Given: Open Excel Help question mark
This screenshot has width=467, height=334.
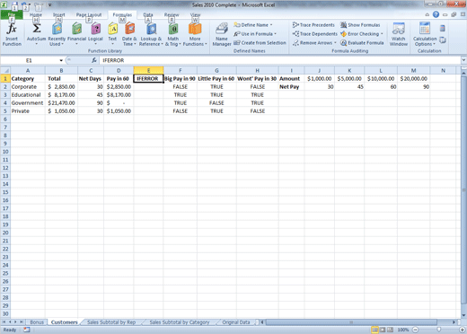Looking at the screenshot, I should [436, 14].
